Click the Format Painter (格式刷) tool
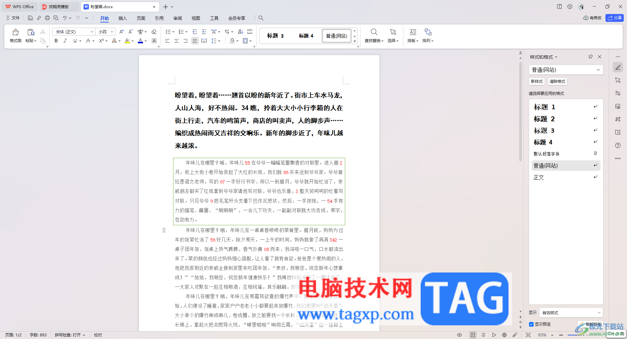Screen dimensions: 627x339 pos(15,36)
